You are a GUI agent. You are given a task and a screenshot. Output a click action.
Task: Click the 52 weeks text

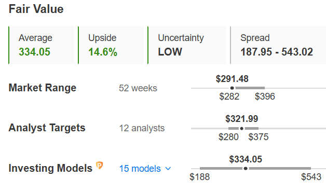[x=138, y=88]
